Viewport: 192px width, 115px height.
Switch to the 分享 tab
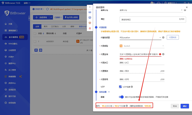pos(64,26)
